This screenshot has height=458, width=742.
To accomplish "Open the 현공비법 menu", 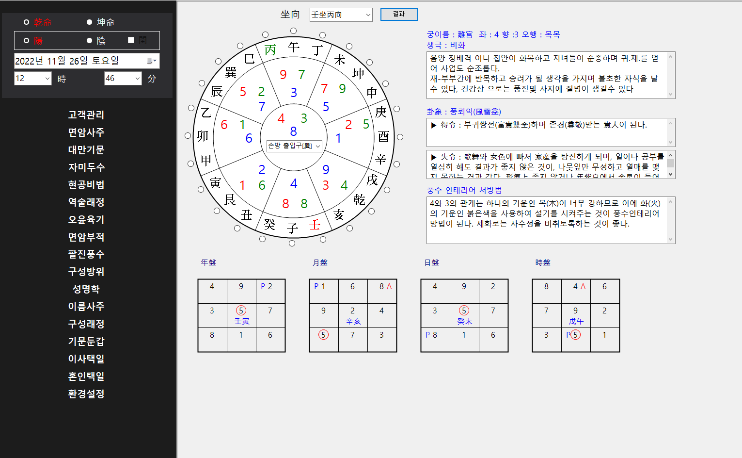I will pos(86,185).
